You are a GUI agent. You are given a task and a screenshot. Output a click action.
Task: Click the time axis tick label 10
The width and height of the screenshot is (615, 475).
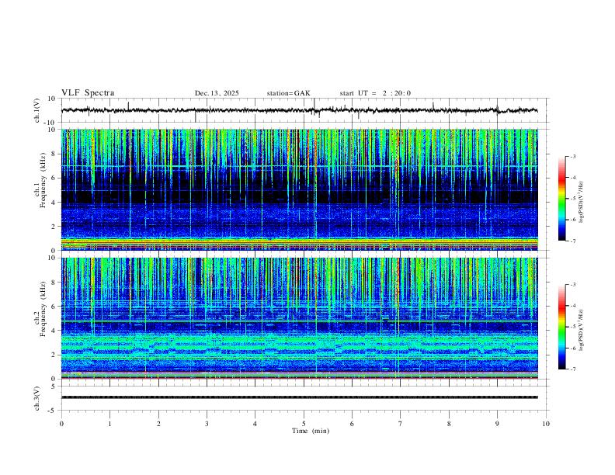pyautogui.click(x=546, y=424)
